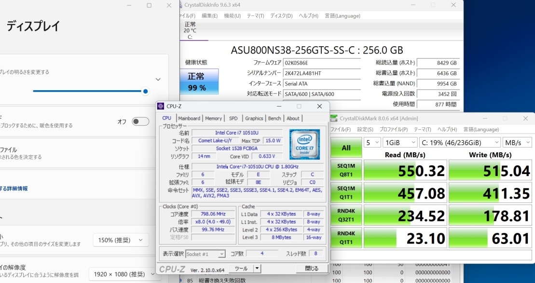The width and height of the screenshot is (535, 283).
Task: Open ディスク(D) menu in CrystalDiskInfo
Action: tap(281, 16)
